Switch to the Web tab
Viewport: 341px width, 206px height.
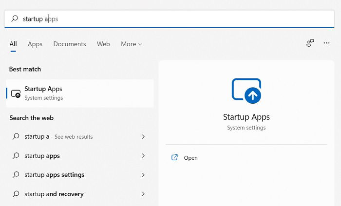pos(103,44)
